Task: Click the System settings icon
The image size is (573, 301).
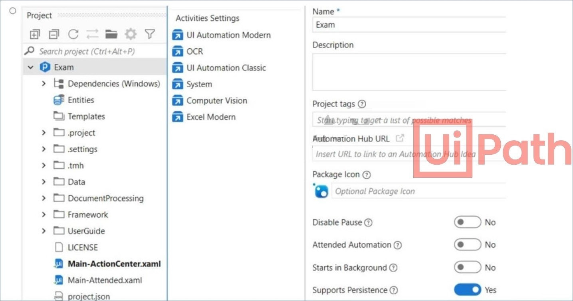Action: click(177, 84)
